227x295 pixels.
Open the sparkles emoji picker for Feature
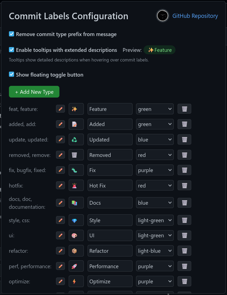(x=76, y=109)
